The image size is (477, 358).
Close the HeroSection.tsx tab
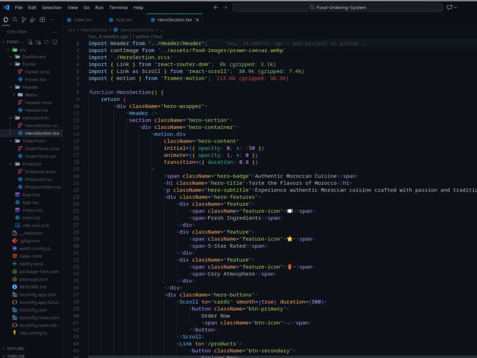tap(197, 20)
